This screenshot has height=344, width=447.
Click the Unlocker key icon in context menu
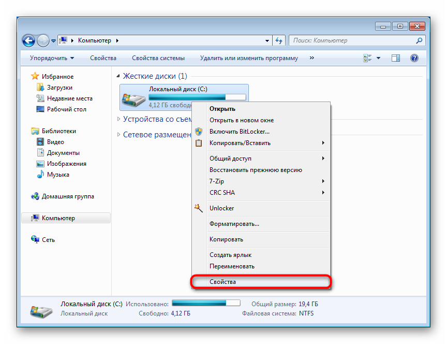coord(198,208)
